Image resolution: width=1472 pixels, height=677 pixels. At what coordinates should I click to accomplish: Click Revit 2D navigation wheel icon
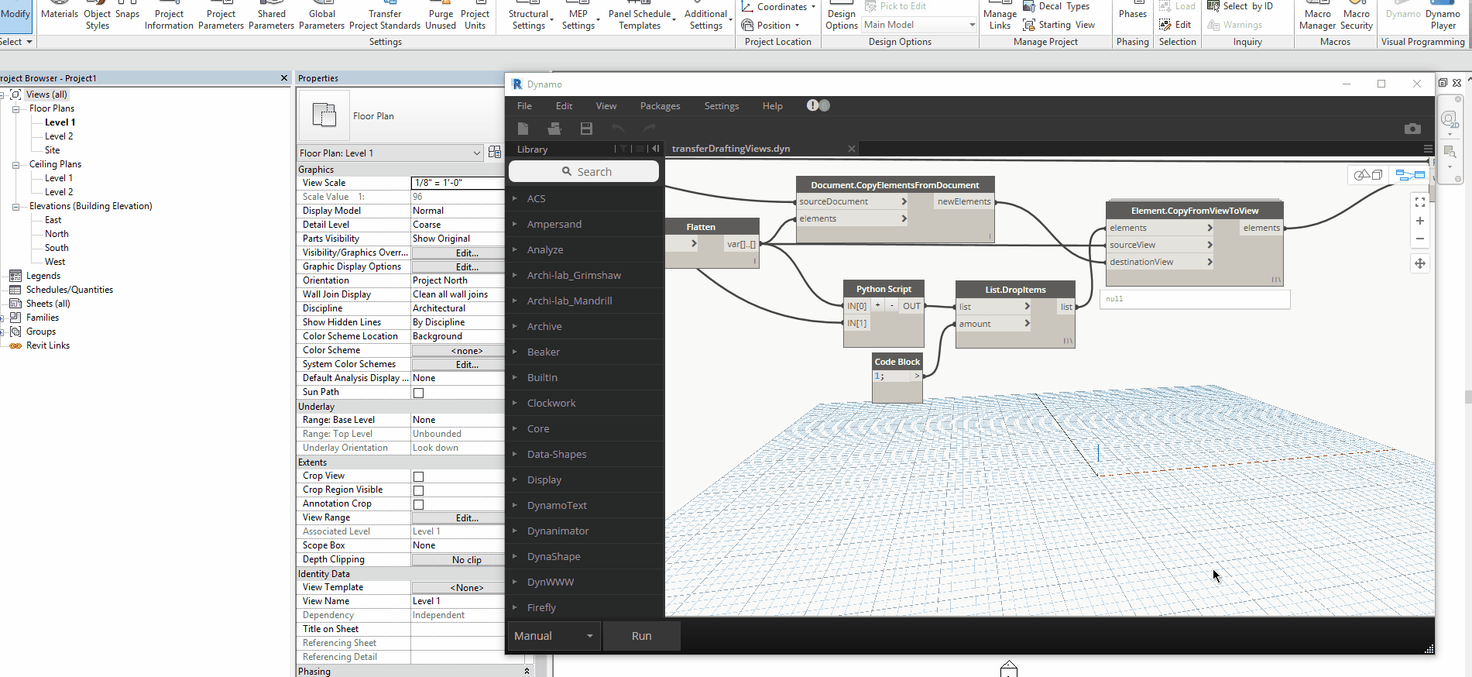(x=1449, y=120)
